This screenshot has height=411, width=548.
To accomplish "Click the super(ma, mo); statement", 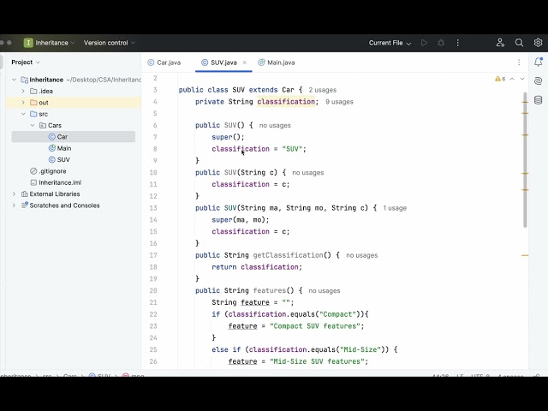I will pos(241,220).
